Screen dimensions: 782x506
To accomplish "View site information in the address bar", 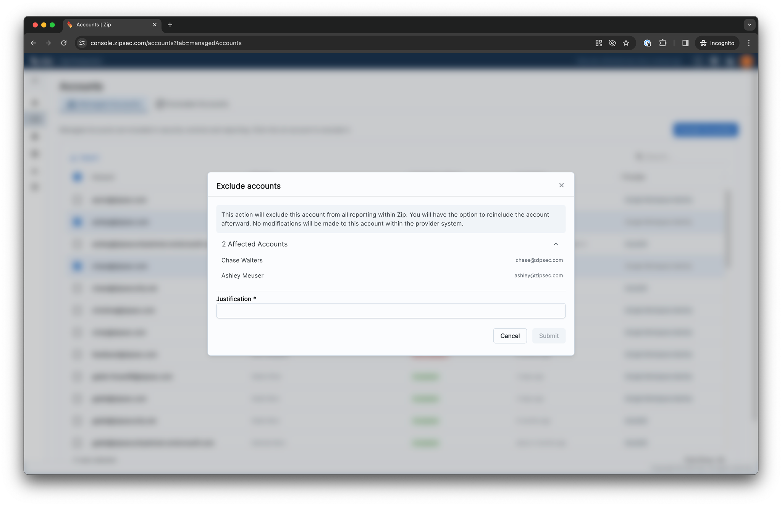I will 82,43.
